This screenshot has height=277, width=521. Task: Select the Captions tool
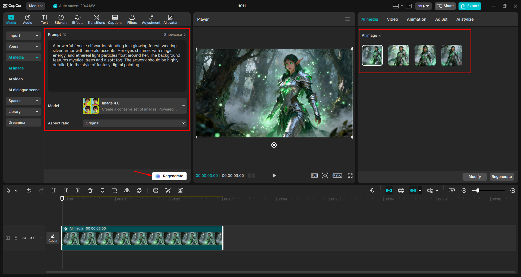pyautogui.click(x=115, y=19)
